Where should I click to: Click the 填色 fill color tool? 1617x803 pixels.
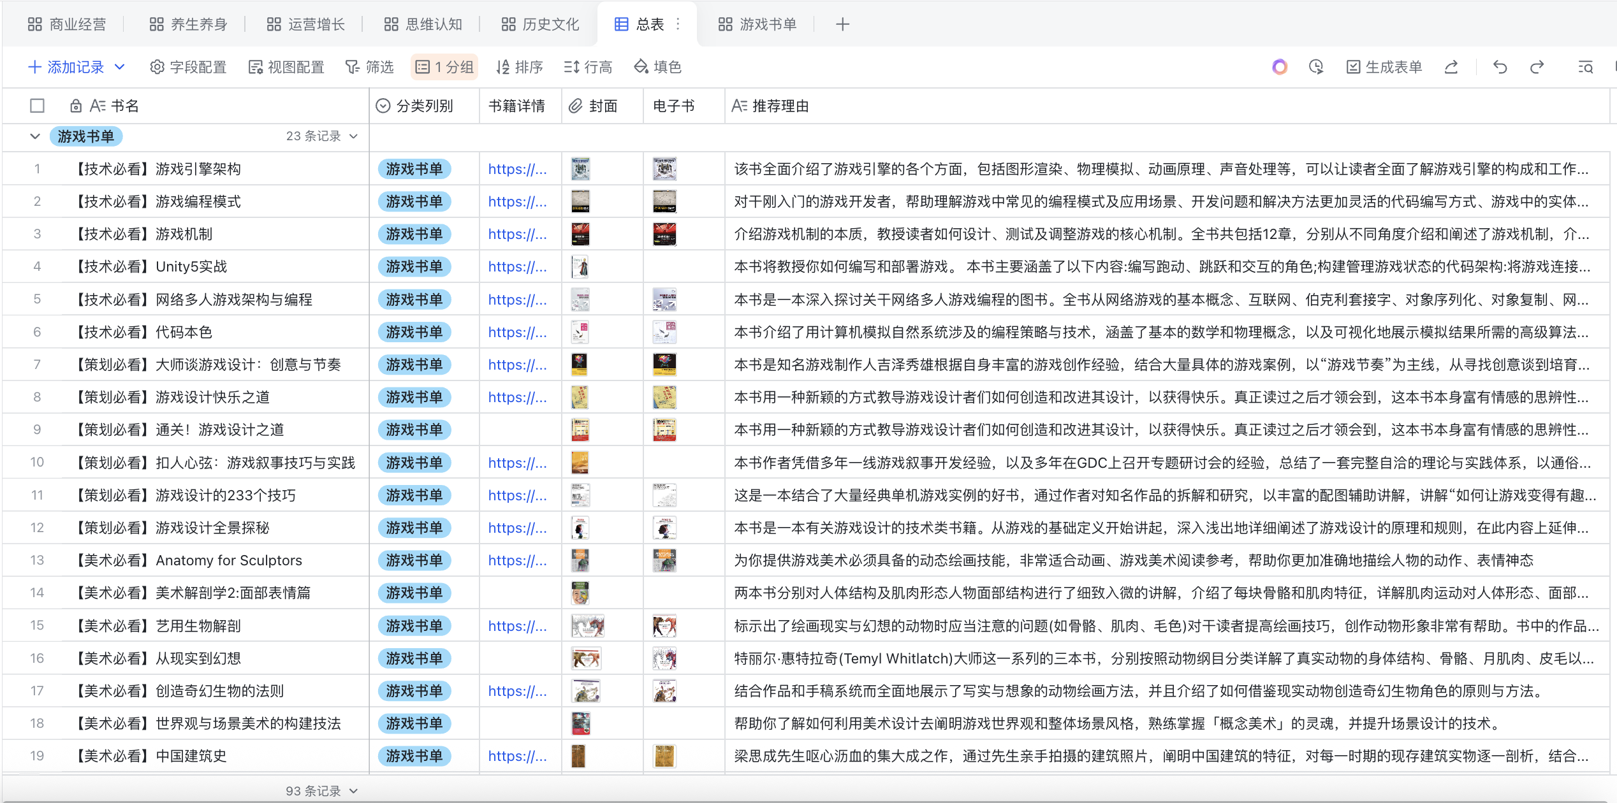click(x=658, y=67)
